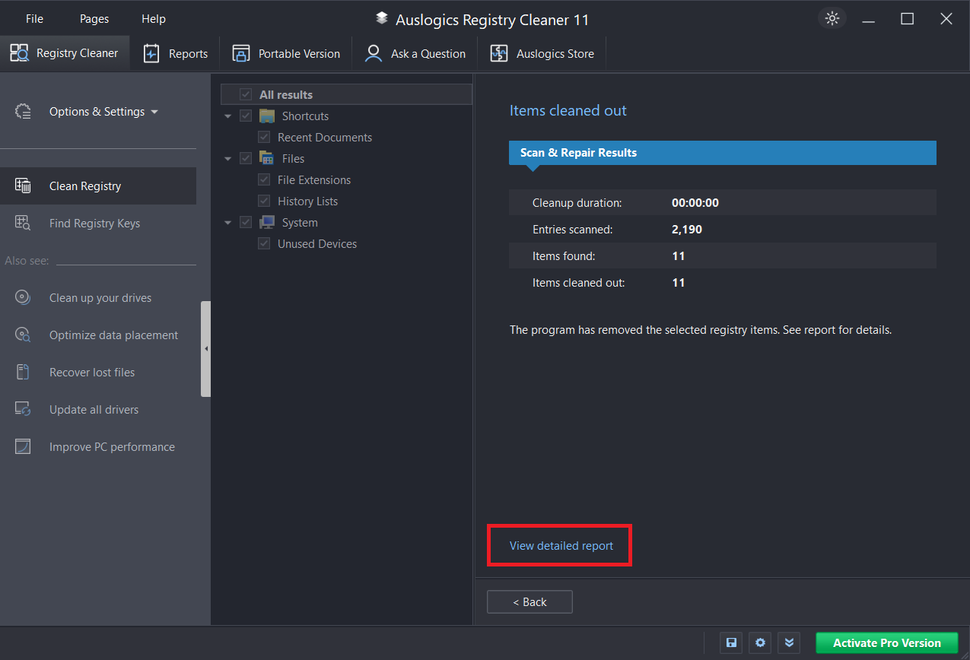This screenshot has height=660, width=970.
Task: Click the Update all drivers icon
Action: pos(23,410)
